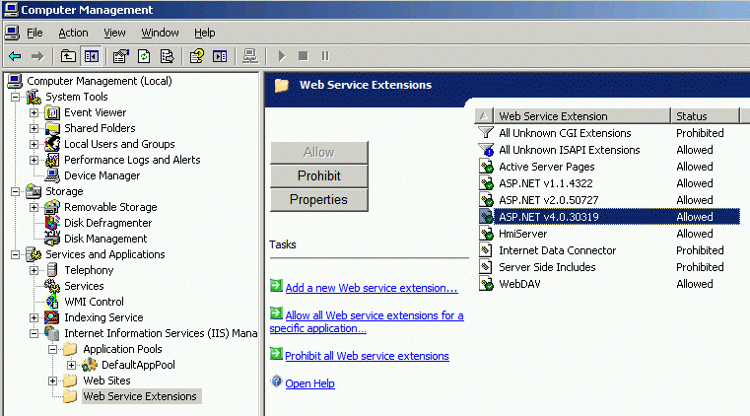Open the View menu
Image resolution: width=750 pixels, height=416 pixels.
click(114, 33)
